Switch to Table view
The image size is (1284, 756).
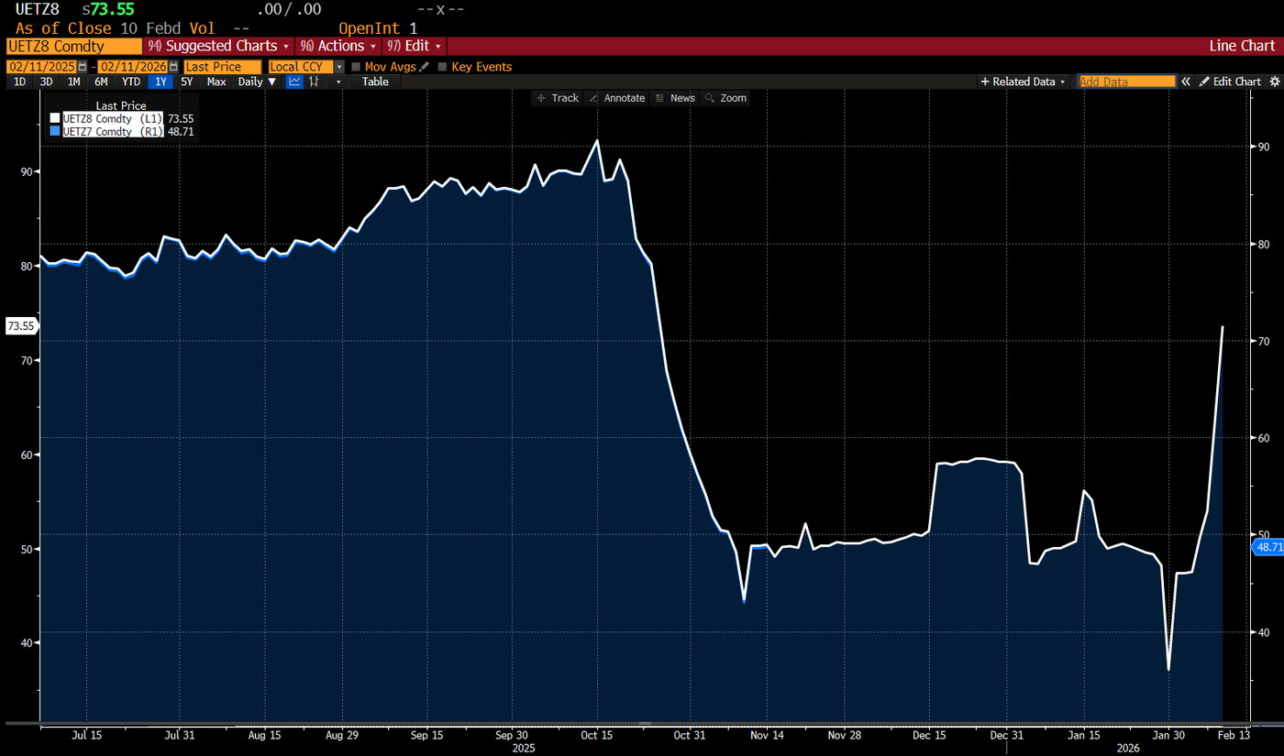[375, 82]
